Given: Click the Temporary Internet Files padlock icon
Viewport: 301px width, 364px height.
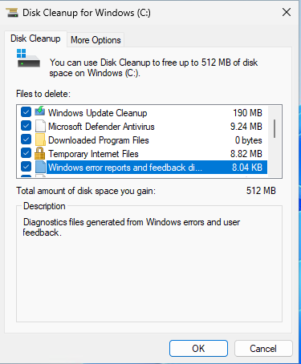Looking at the screenshot, I should click(x=40, y=153).
